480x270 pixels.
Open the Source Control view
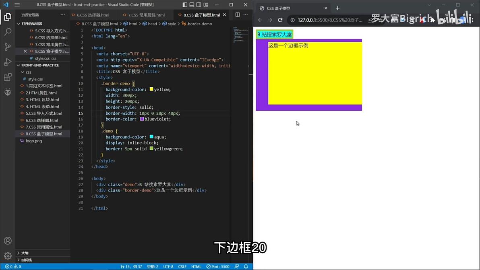point(8,47)
